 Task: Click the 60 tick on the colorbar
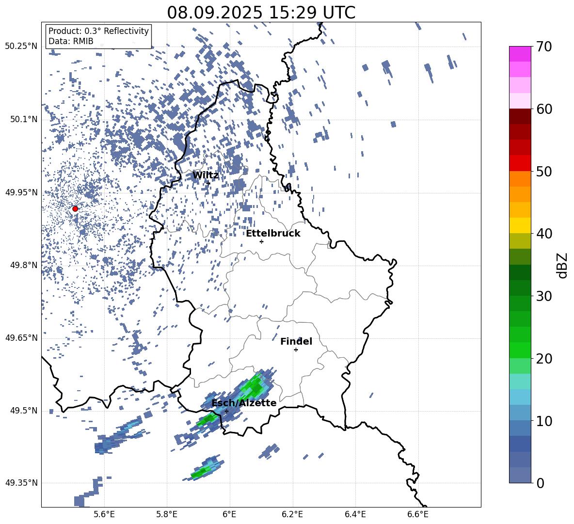tap(543, 109)
